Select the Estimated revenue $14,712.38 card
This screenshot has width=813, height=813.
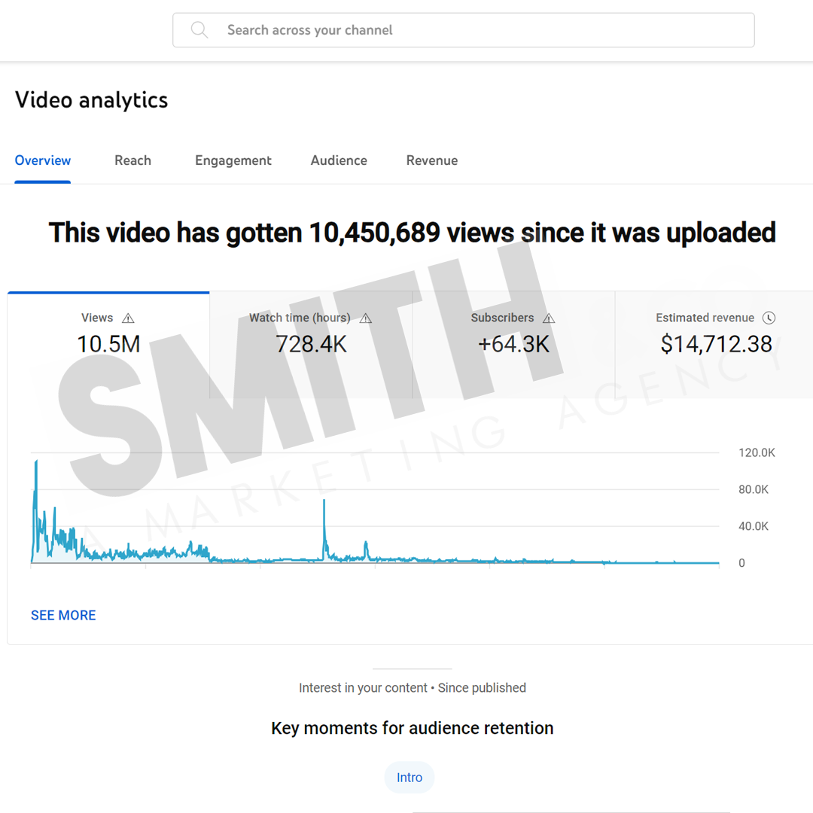716,345
